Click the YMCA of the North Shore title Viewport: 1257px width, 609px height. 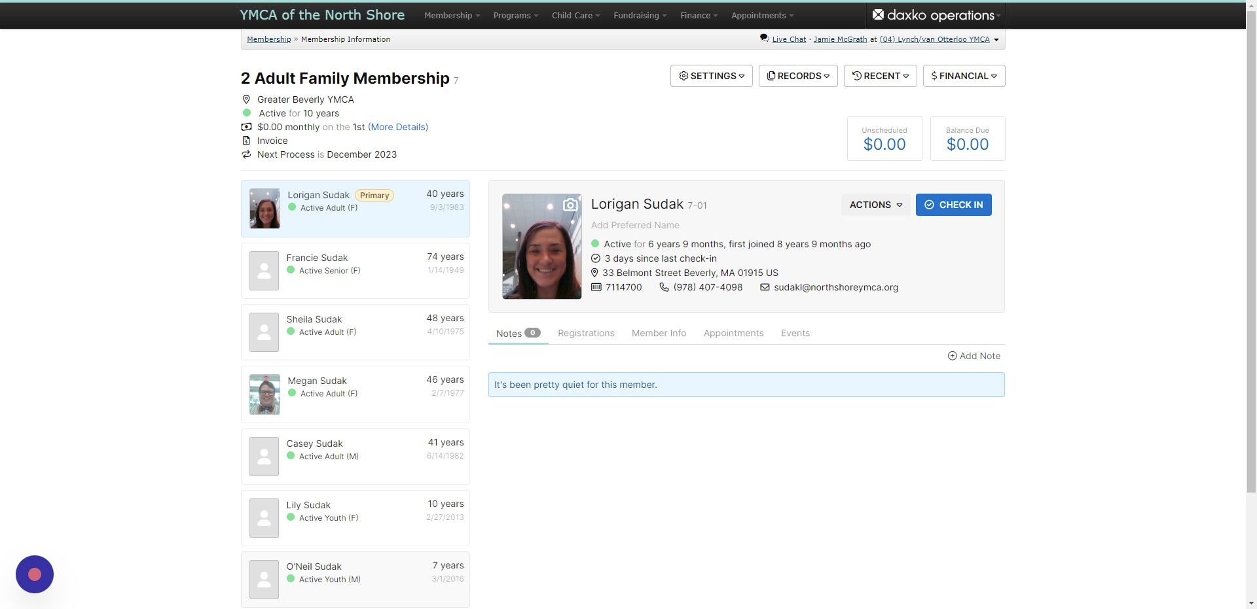click(322, 15)
